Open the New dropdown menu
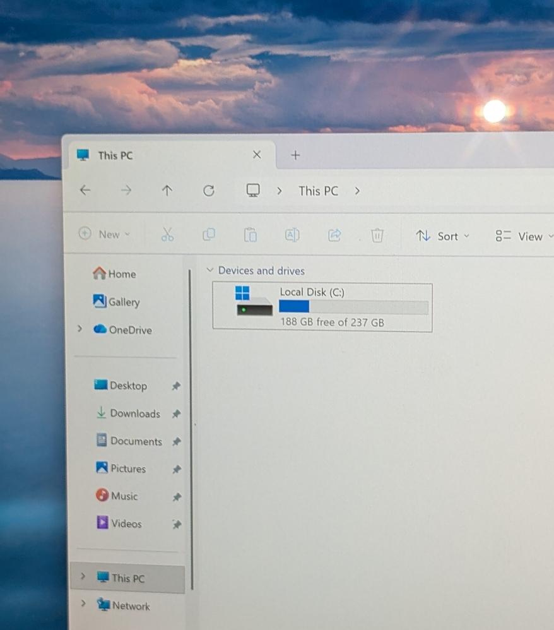 105,234
